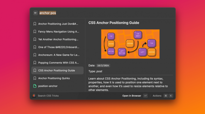Open the Actions panel
The width and height of the screenshot is (205, 114).
pos(157,96)
